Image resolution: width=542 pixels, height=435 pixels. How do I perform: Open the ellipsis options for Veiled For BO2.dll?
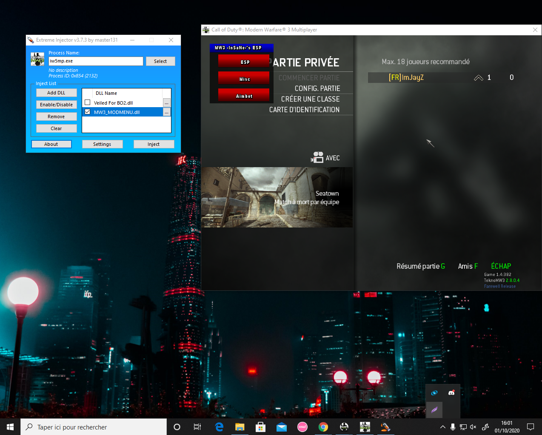(166, 103)
